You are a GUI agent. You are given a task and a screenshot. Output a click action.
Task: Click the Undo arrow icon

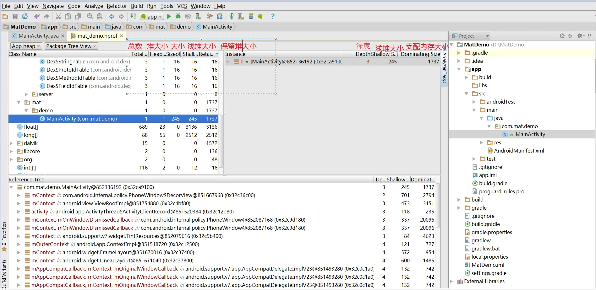coord(37,16)
